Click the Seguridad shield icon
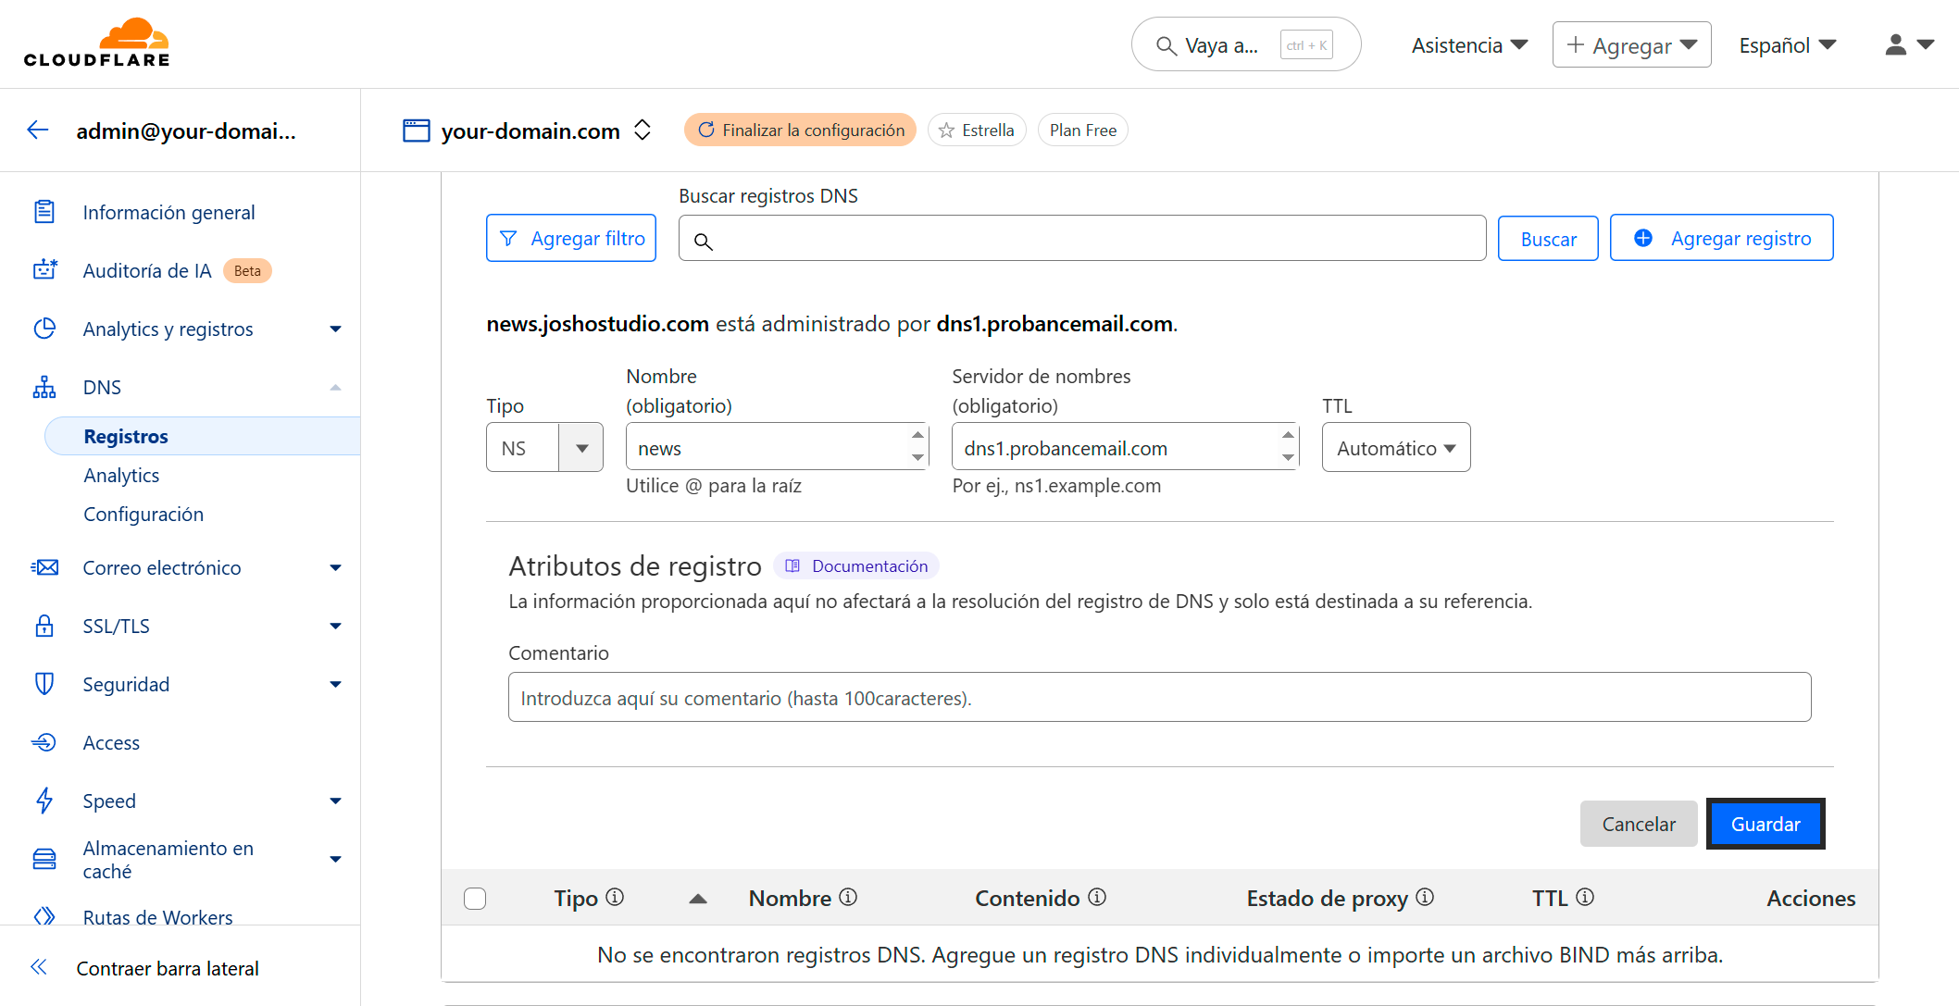 coord(44,684)
